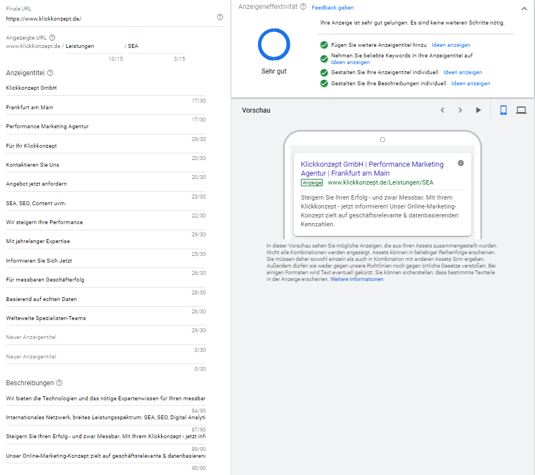This screenshot has height=475, width=535.
Task: Edit the headline Für Ihr Klickkonzept
Action: click(106, 146)
